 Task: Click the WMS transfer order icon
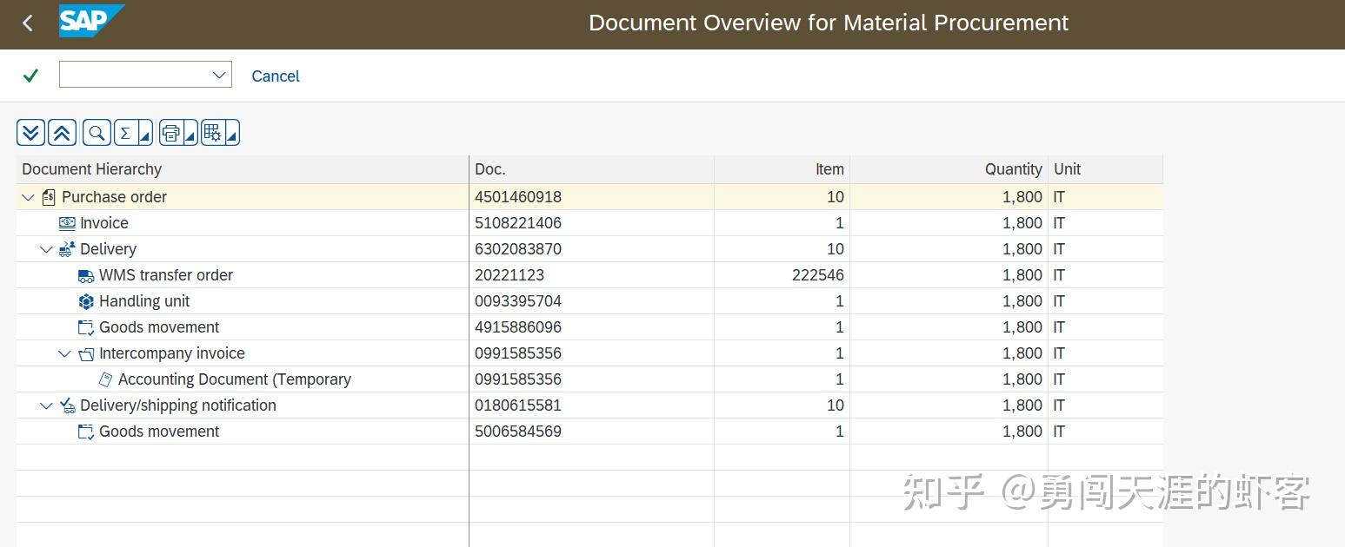pos(85,275)
